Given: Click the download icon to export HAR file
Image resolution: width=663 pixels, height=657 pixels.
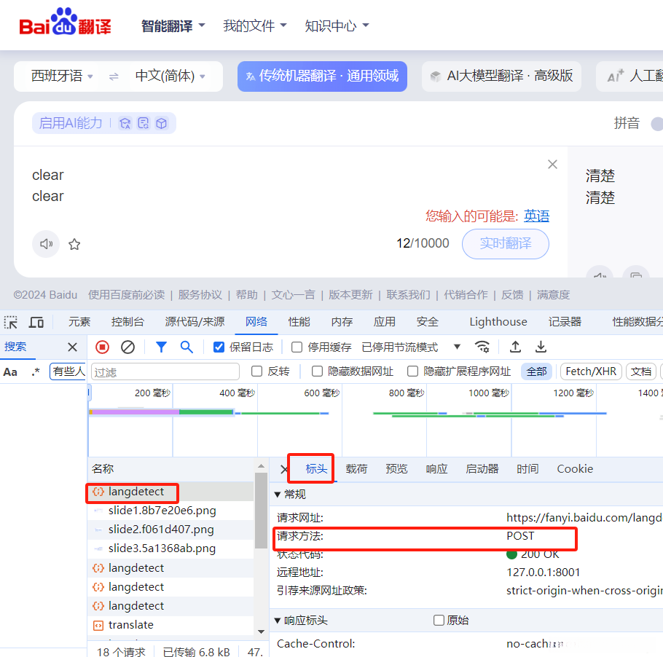Looking at the screenshot, I should click(540, 347).
